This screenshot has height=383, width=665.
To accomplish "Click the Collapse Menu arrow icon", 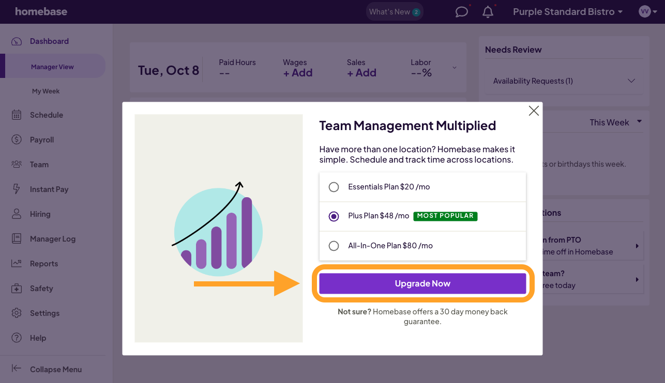I will (x=17, y=369).
